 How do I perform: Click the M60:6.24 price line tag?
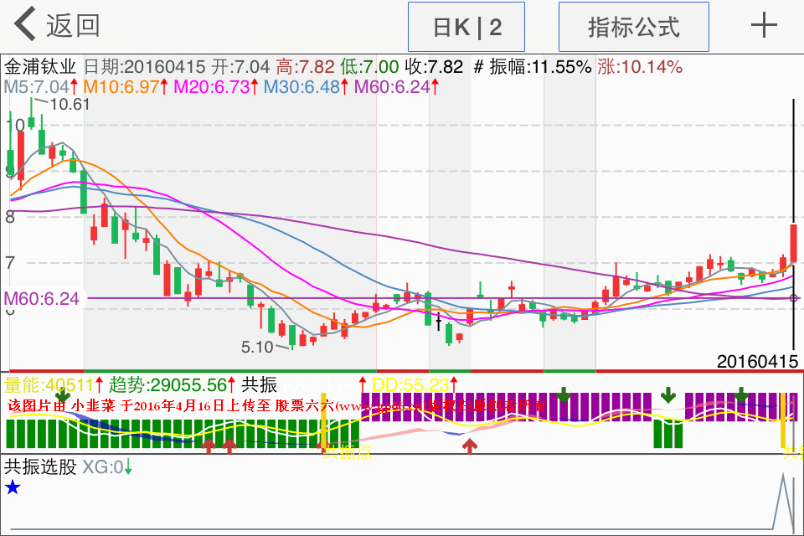[x=42, y=298]
